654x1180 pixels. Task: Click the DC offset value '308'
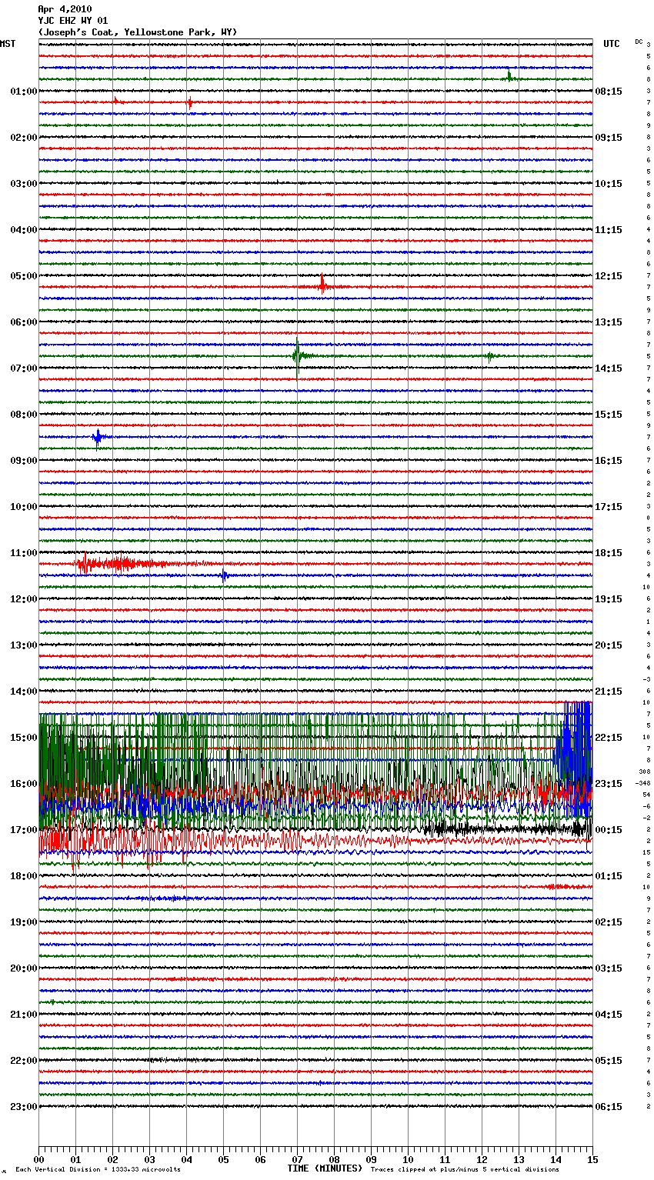pos(645,772)
